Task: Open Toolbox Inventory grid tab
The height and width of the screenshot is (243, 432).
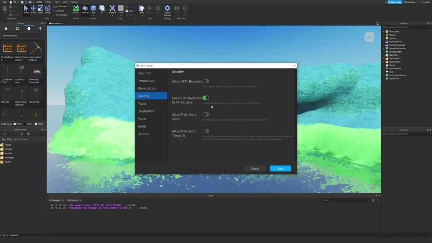Action: click(x=17, y=29)
